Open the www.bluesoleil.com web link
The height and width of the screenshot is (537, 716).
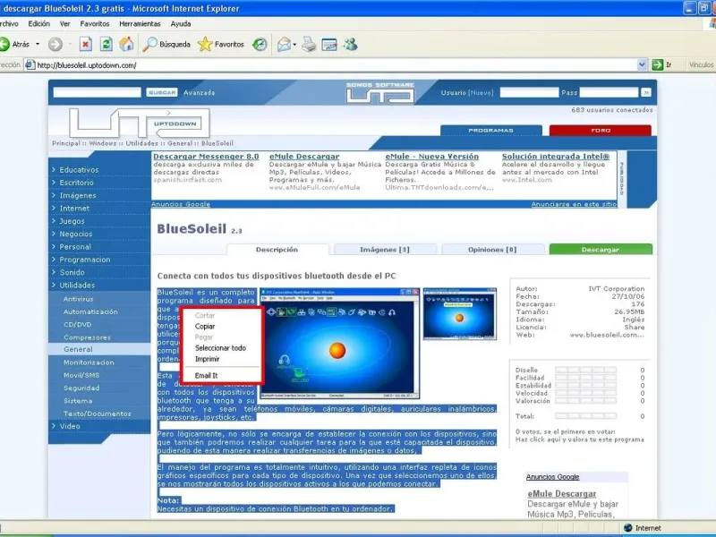coord(607,335)
